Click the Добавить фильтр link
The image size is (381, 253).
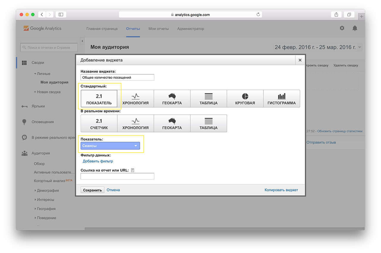tap(98, 161)
